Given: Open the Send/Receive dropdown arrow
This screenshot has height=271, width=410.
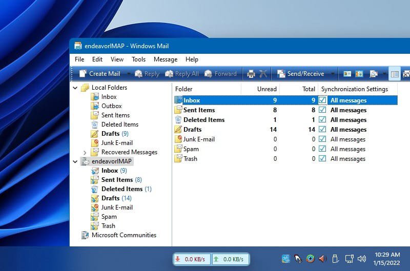Looking at the screenshot, I should click(332, 74).
